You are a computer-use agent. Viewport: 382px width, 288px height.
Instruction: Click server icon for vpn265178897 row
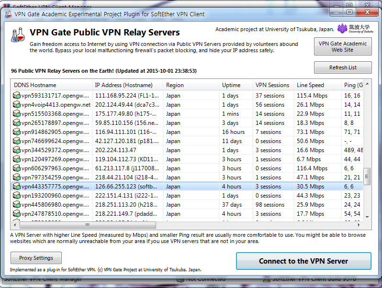[x=17, y=122]
